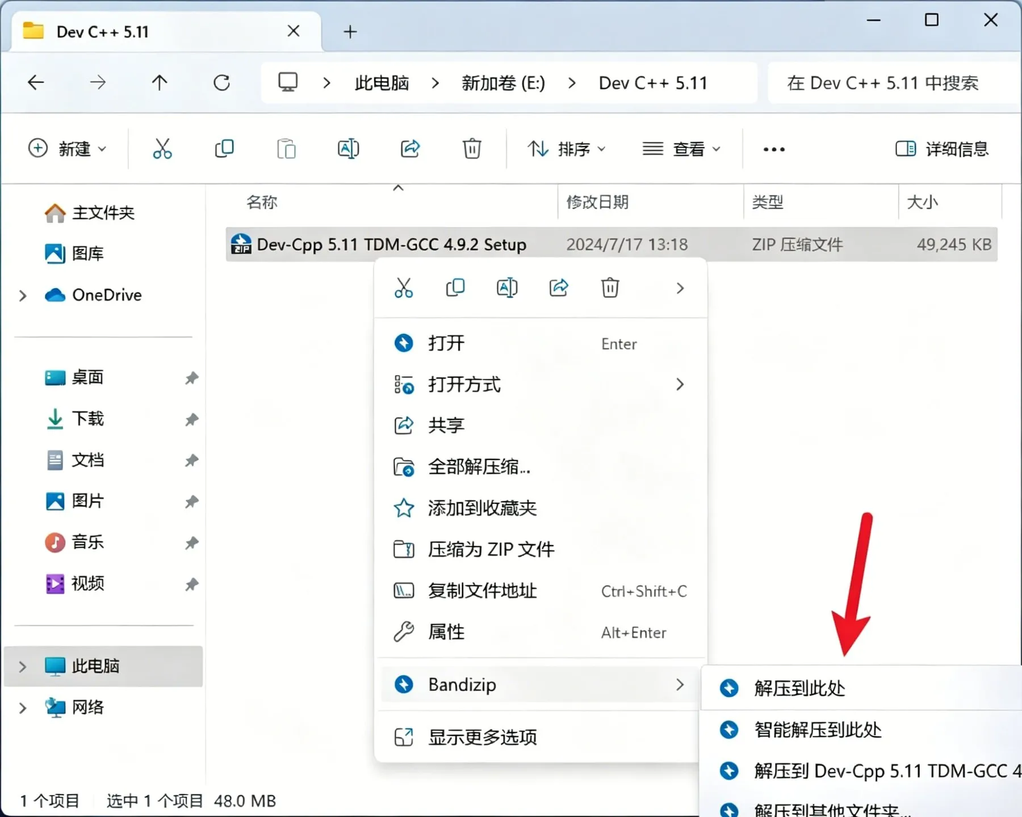Image resolution: width=1022 pixels, height=817 pixels.
Task: Open 图库 gallery in the sidebar
Action: [x=74, y=253]
